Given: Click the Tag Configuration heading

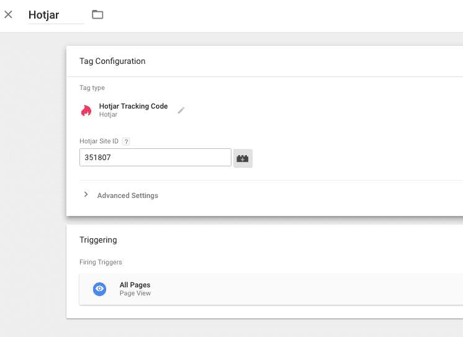Looking at the screenshot, I should coord(112,61).
